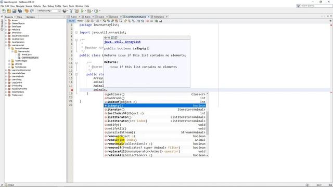The height and width of the screenshot is (187, 333).
Task: Open the Run Project dropdown arrow
Action: point(85,11)
